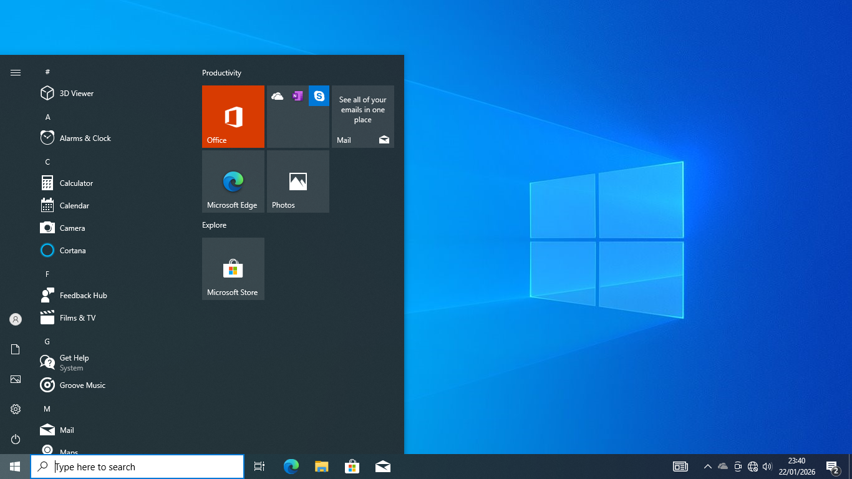Open File Explorer from taskbar
Screen dimensions: 852x479
(321, 467)
